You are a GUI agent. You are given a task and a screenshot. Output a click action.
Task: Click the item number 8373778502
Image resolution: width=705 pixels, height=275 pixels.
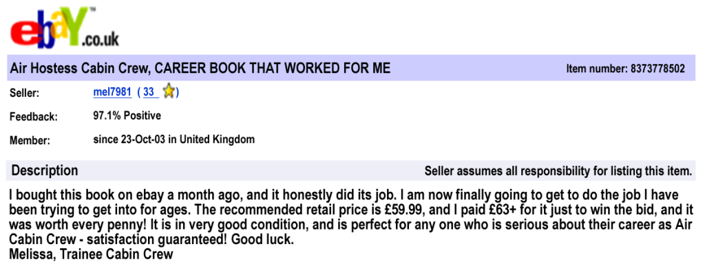pyautogui.click(x=657, y=69)
